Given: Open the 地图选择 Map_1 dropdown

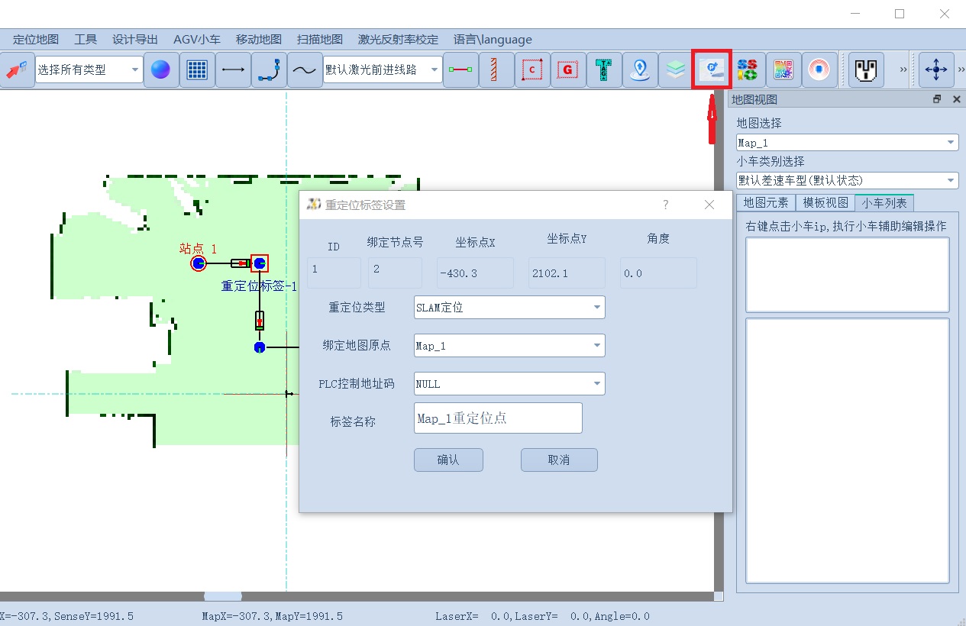Looking at the screenshot, I should point(846,142).
